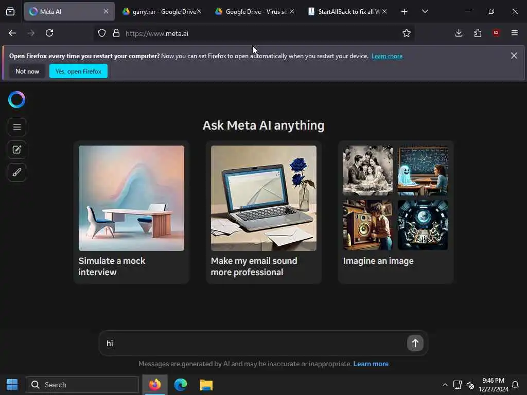Open a new browser tab
Image resolution: width=527 pixels, height=395 pixels.
pos(405,12)
